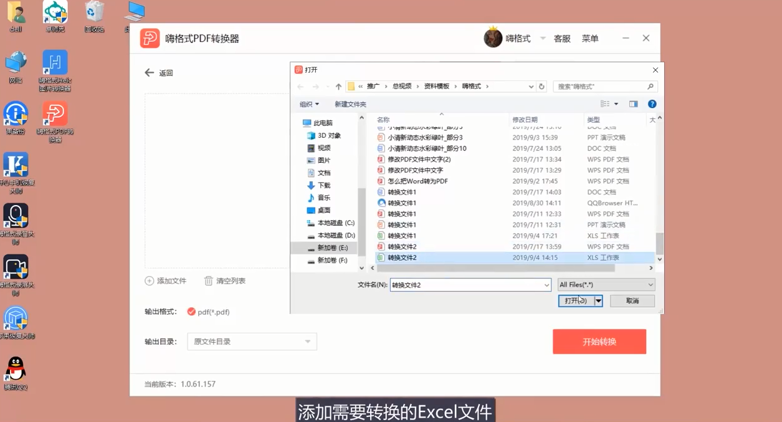This screenshot has width=782, height=422.
Task: Select 新加卷 (F:) in navigation pane
Action: (x=327, y=260)
